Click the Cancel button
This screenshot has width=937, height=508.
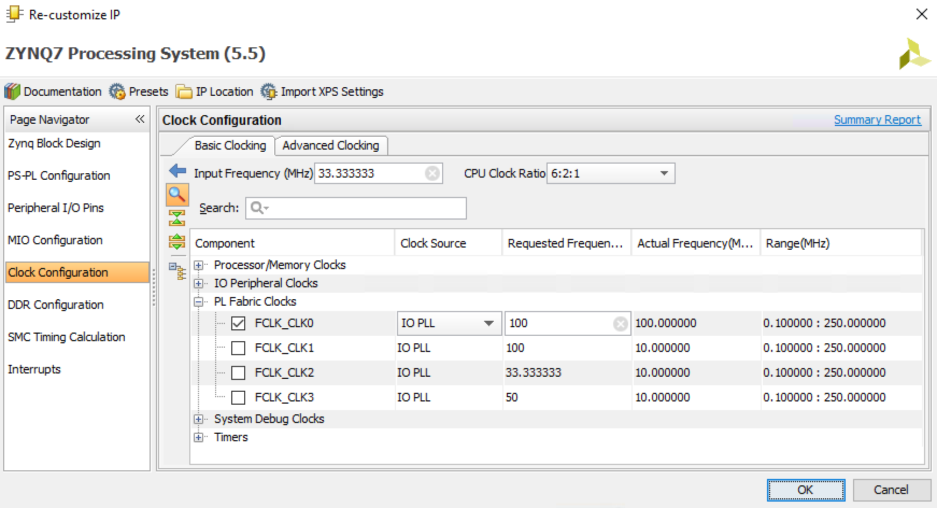point(891,490)
